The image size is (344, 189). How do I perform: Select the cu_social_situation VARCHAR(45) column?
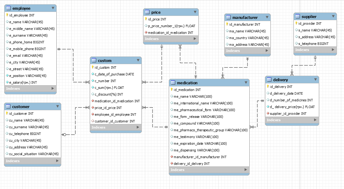[x=33, y=154]
